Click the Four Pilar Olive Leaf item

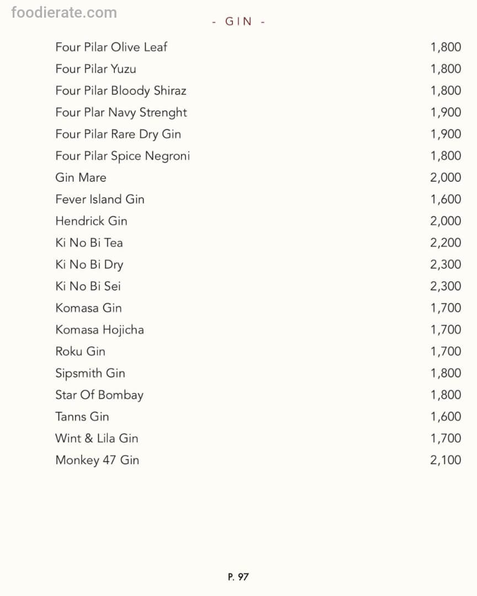(111, 47)
